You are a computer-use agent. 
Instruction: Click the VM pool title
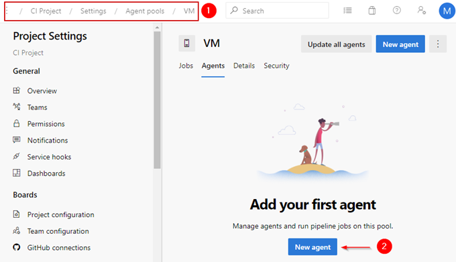coord(211,44)
